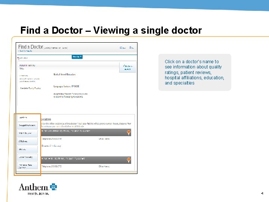Click the Medical School Education label
This screenshot has height=202, width=269.
65,74
